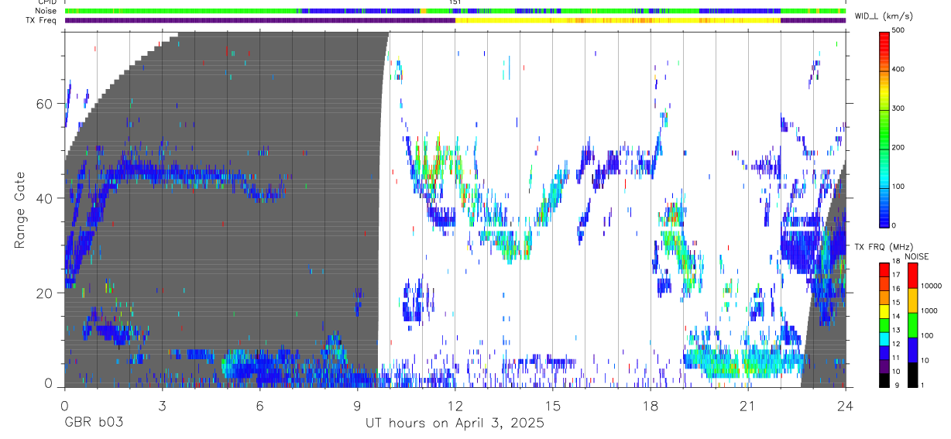Click the "11" tick on TX FRQ legend
Screen dimensions: 951x439
click(897, 358)
